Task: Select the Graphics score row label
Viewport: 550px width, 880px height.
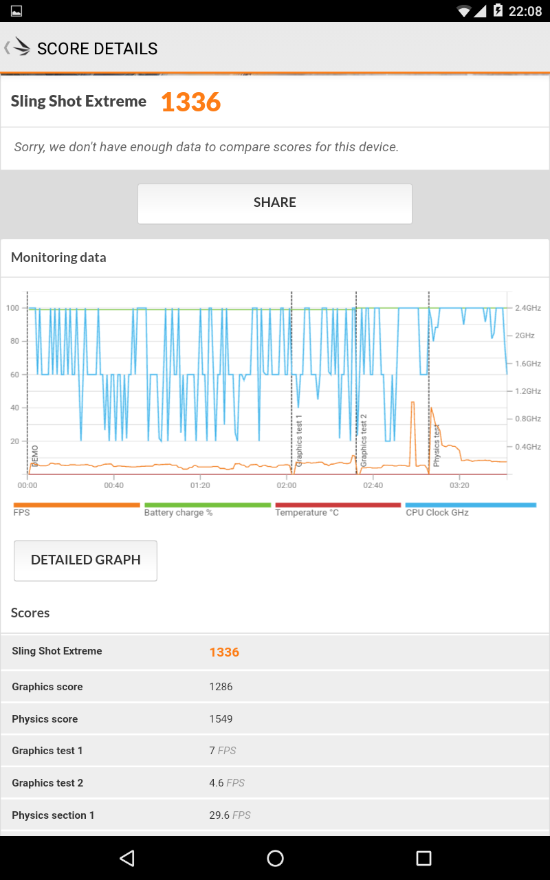Action: (x=47, y=687)
